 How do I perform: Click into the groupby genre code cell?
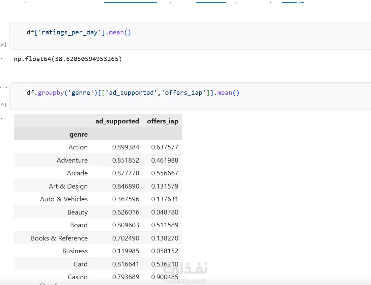(x=190, y=96)
